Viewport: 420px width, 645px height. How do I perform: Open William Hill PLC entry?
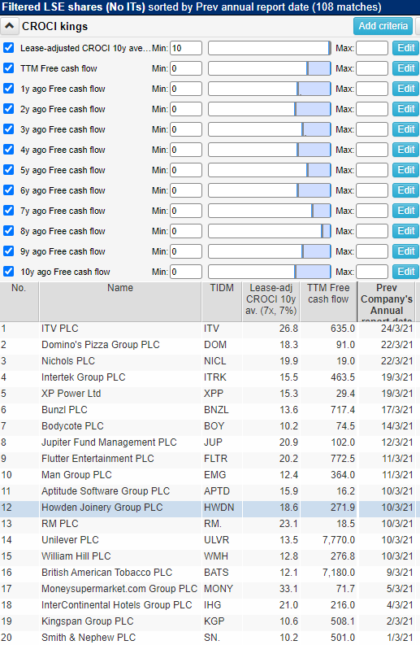[208, 556]
